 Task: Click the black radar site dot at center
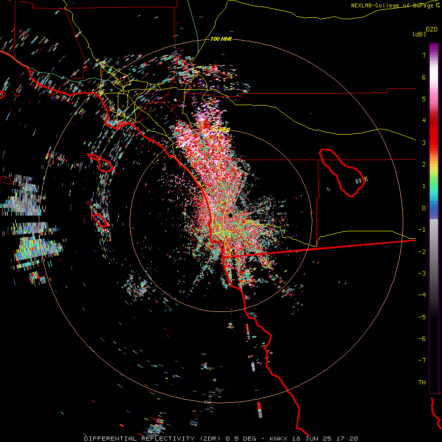(x=230, y=216)
